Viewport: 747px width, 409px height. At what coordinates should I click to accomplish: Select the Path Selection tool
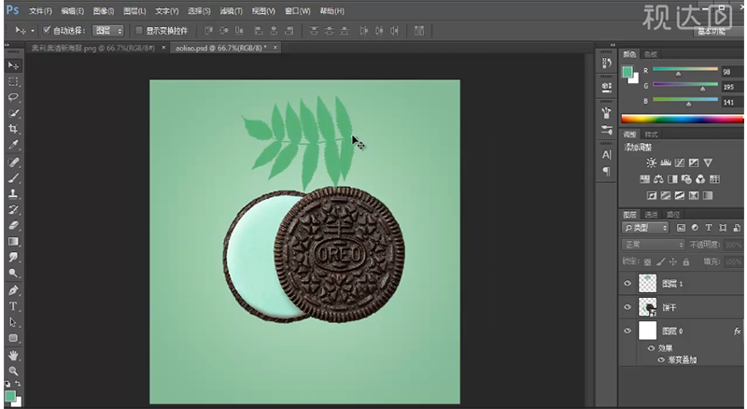13,322
